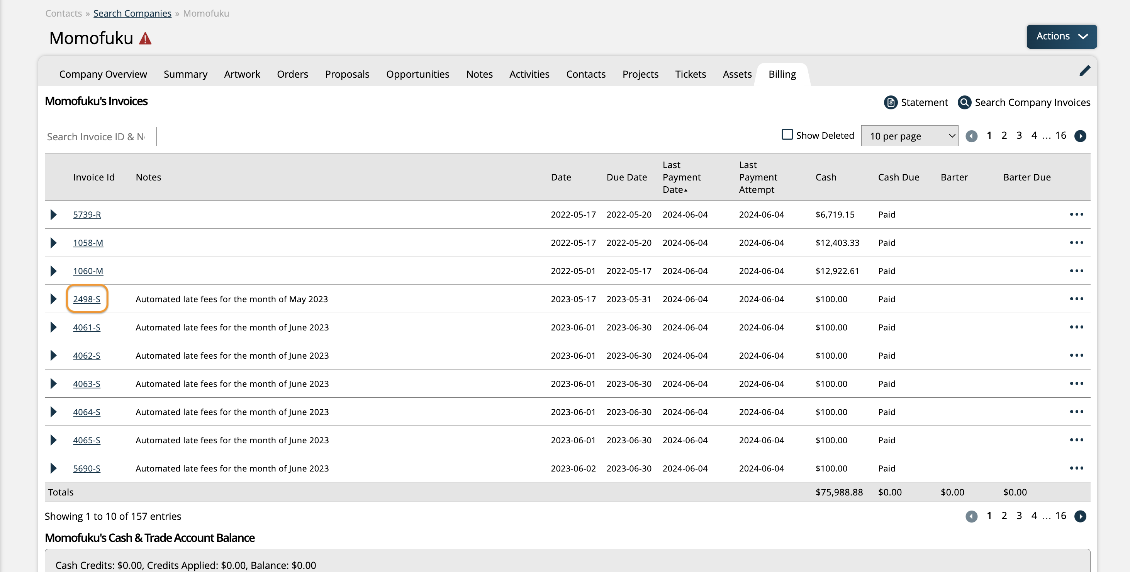
Task: Open the Contacts tab
Action: click(x=585, y=74)
